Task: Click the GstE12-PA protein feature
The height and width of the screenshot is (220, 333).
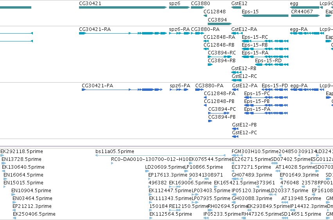Action: (x=235, y=90)
